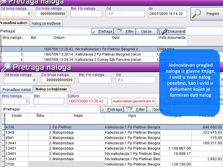223x167 pixels.
Task: Switch to lower Pronađeni nalozi tab
Action: click(x=16, y=90)
